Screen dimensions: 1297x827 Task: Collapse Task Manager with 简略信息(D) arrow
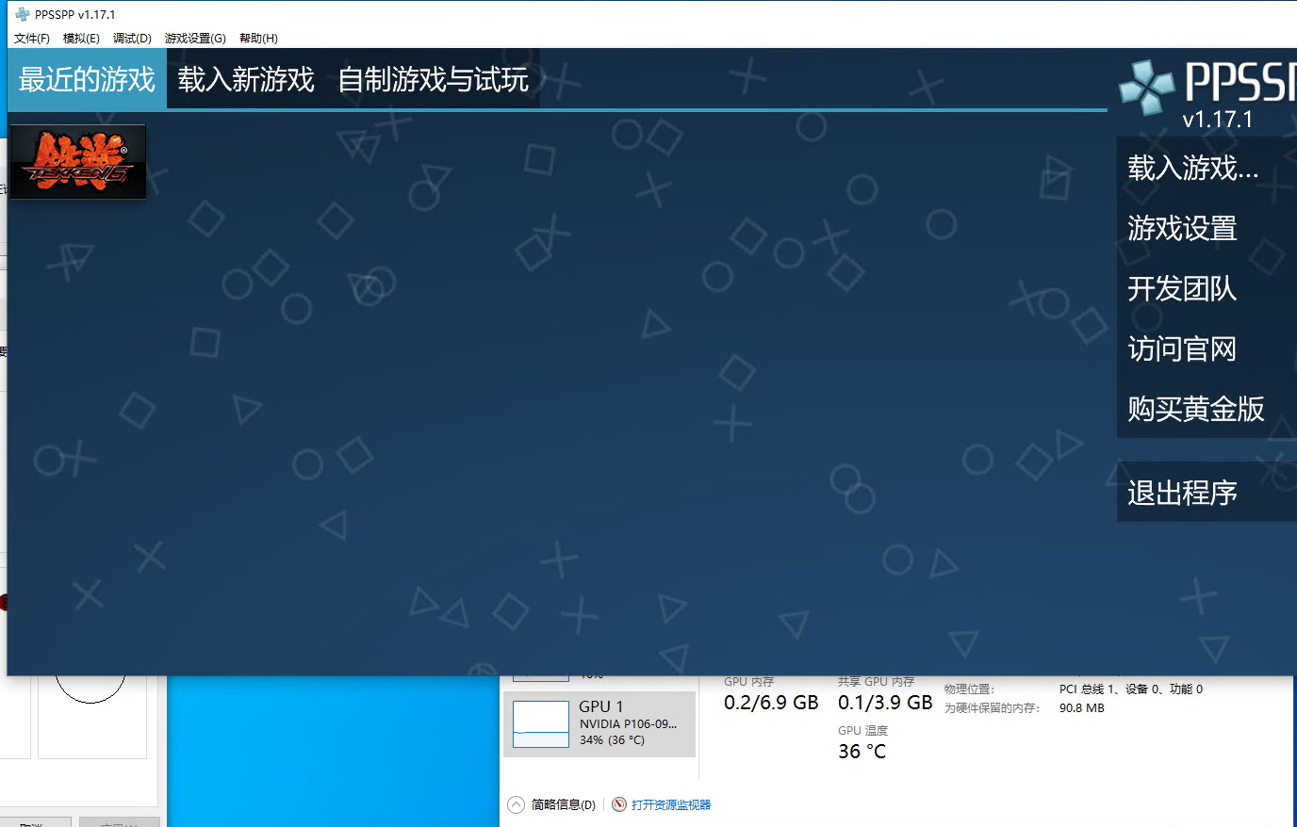516,804
